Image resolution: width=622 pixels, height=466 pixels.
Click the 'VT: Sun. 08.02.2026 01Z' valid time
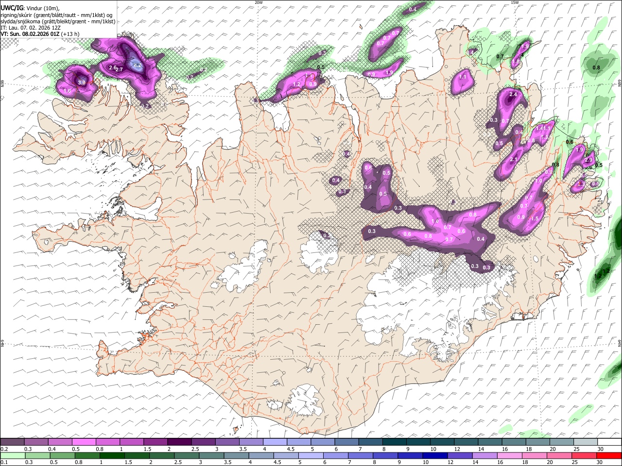click(x=30, y=34)
